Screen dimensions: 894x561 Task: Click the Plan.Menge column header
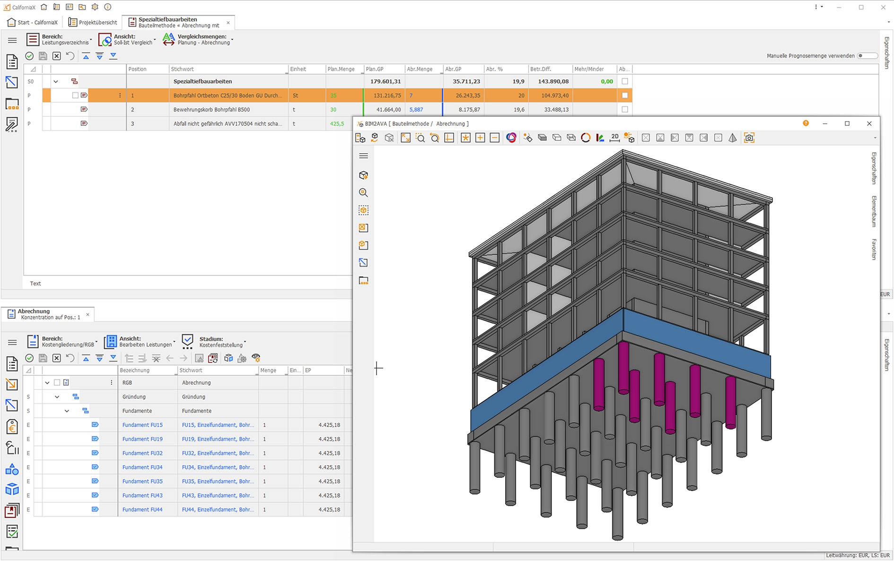[341, 69]
